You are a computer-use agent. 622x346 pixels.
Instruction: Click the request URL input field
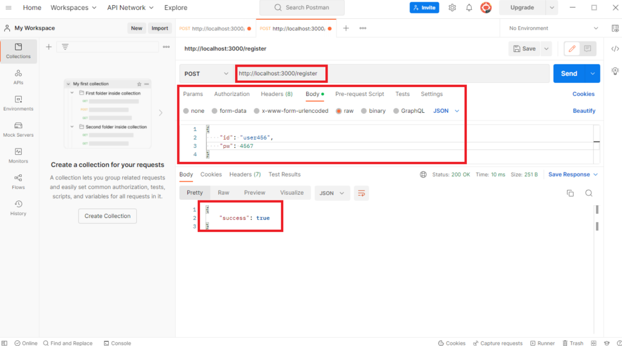pyautogui.click(x=392, y=74)
